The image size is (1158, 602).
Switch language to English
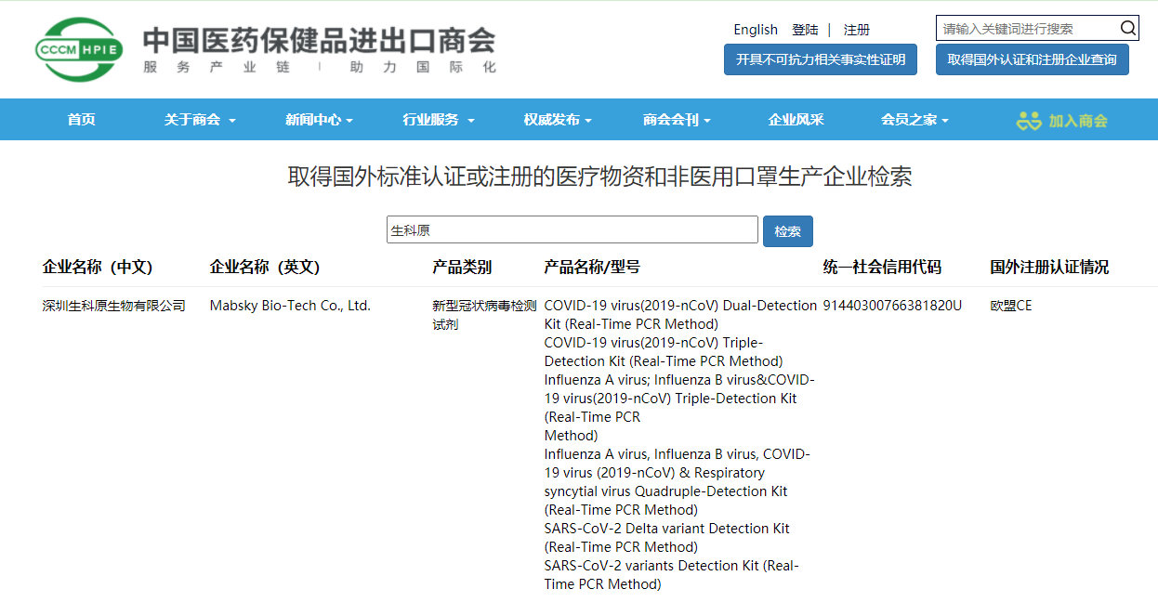(x=756, y=30)
